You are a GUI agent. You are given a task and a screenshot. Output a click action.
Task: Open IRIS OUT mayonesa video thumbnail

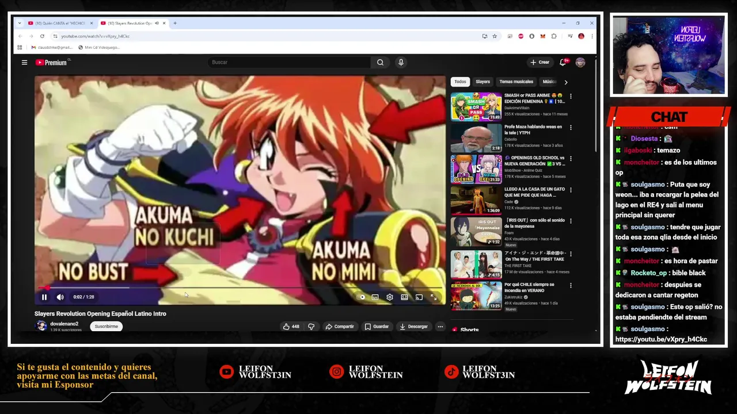476,232
